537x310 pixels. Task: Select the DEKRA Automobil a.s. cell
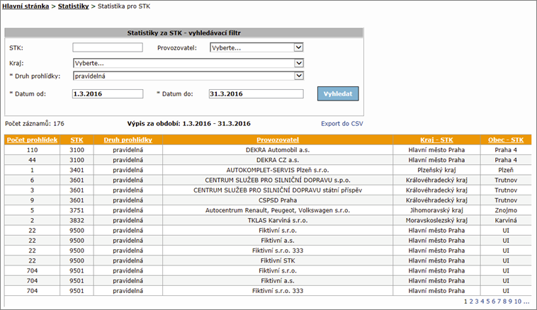pyautogui.click(x=278, y=150)
